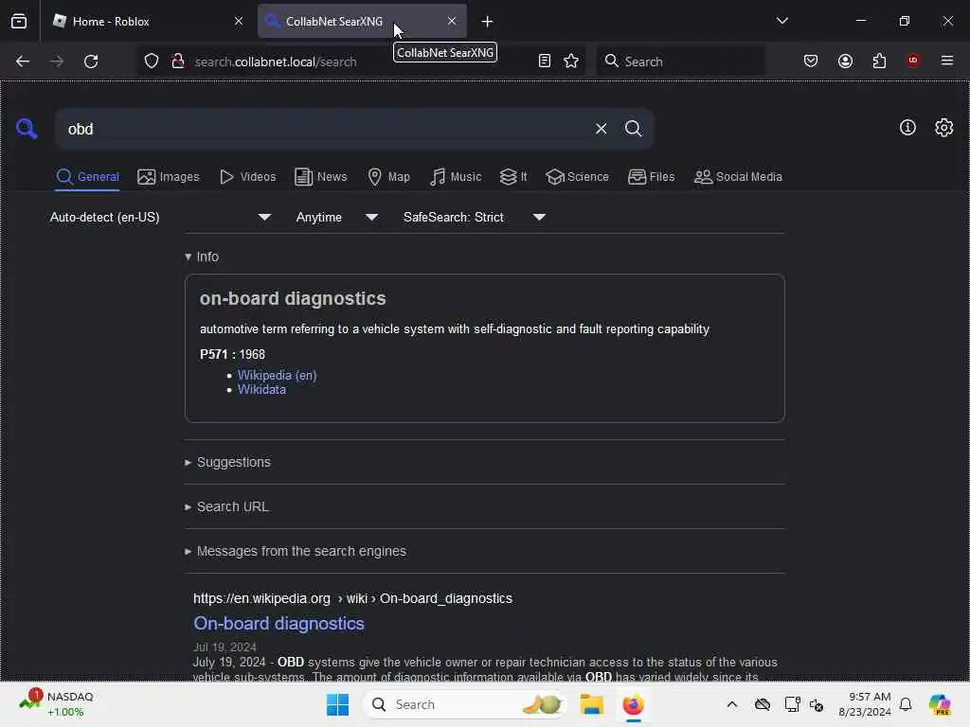Open Firefox application menu
This screenshot has width=970, height=727.
tap(947, 61)
